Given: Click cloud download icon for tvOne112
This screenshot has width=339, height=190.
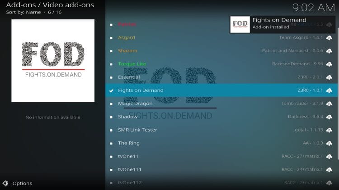Looking at the screenshot, I should (329, 183).
